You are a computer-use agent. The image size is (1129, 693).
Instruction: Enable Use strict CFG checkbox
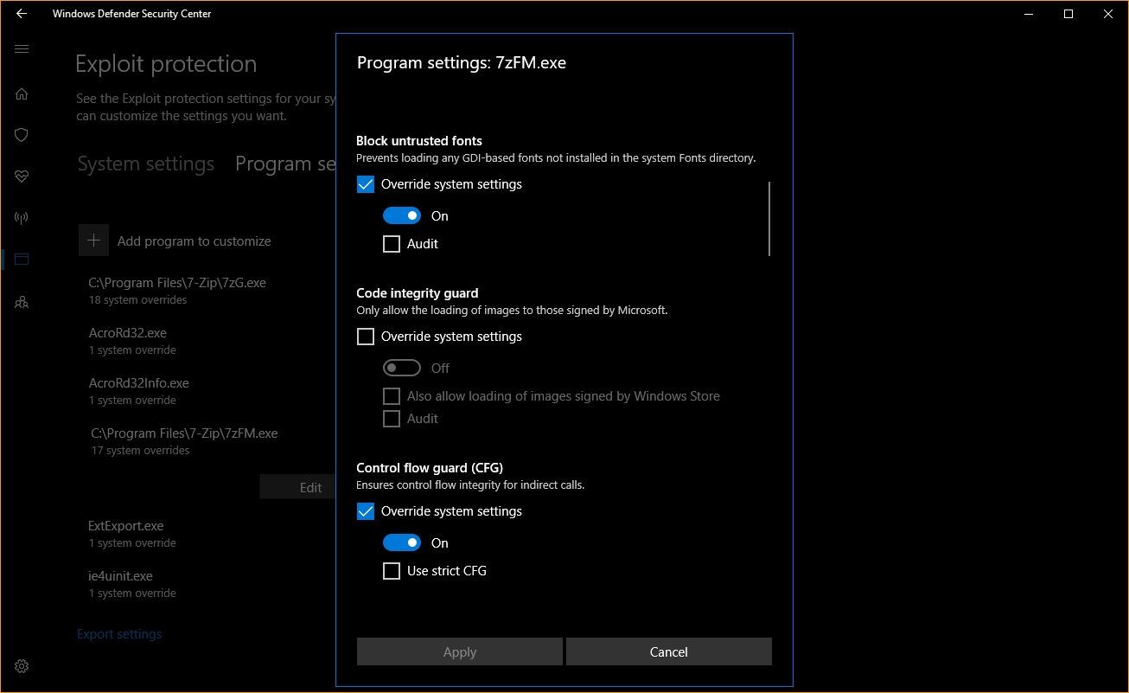(392, 571)
